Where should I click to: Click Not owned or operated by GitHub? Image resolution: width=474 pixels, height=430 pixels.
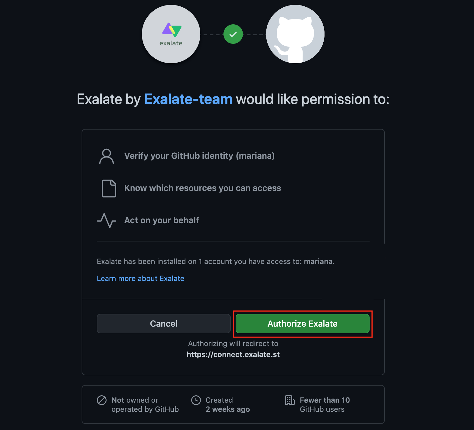(x=145, y=405)
